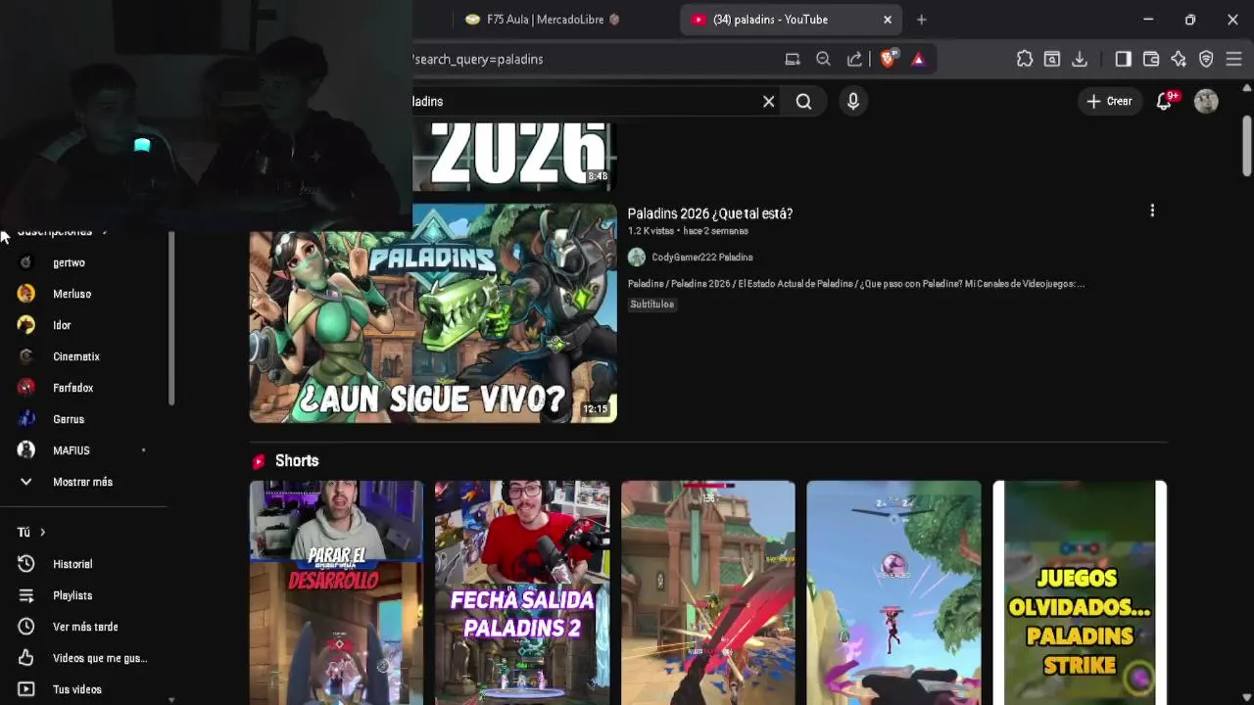1254x705 pixels.
Task: Open the video title Paladins 2026 ¿Que tal está?
Action: point(710,213)
